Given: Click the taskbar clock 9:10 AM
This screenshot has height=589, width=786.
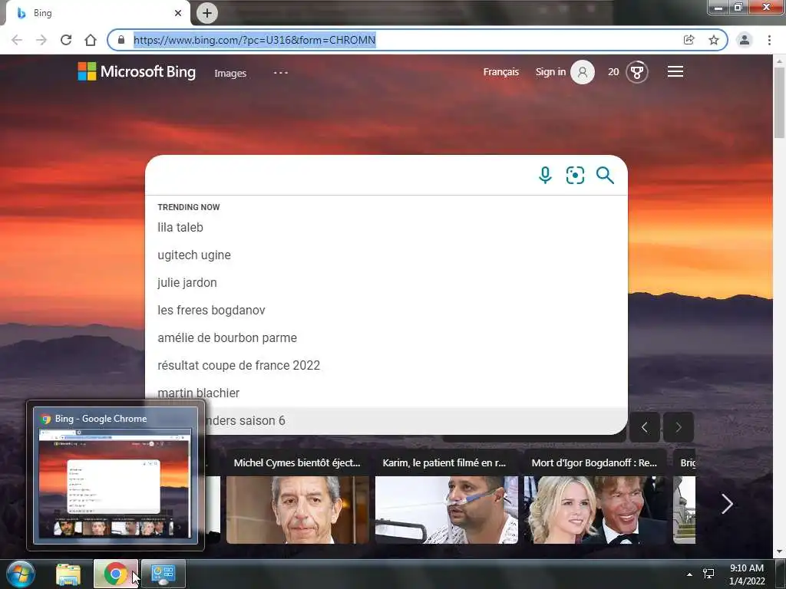Looking at the screenshot, I should [746, 568].
